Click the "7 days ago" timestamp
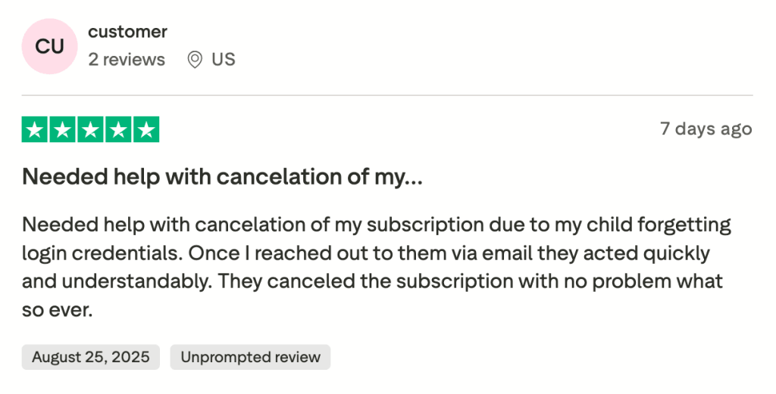776x394 pixels. tap(706, 129)
